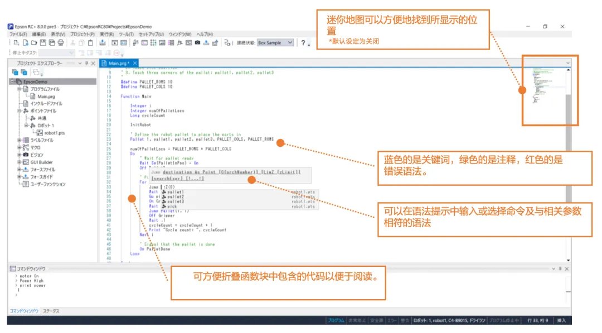This screenshot has height=333, width=602.
Task: Open the プロジェクト(P) menu
Action: [82, 34]
